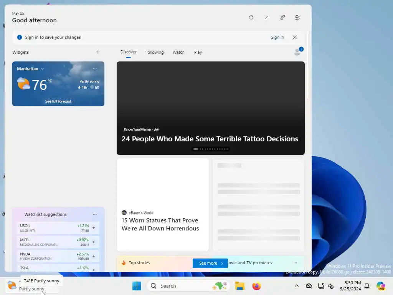Screen dimensions: 393x295
Task: Show hidden system tray icons
Action: coord(297,286)
